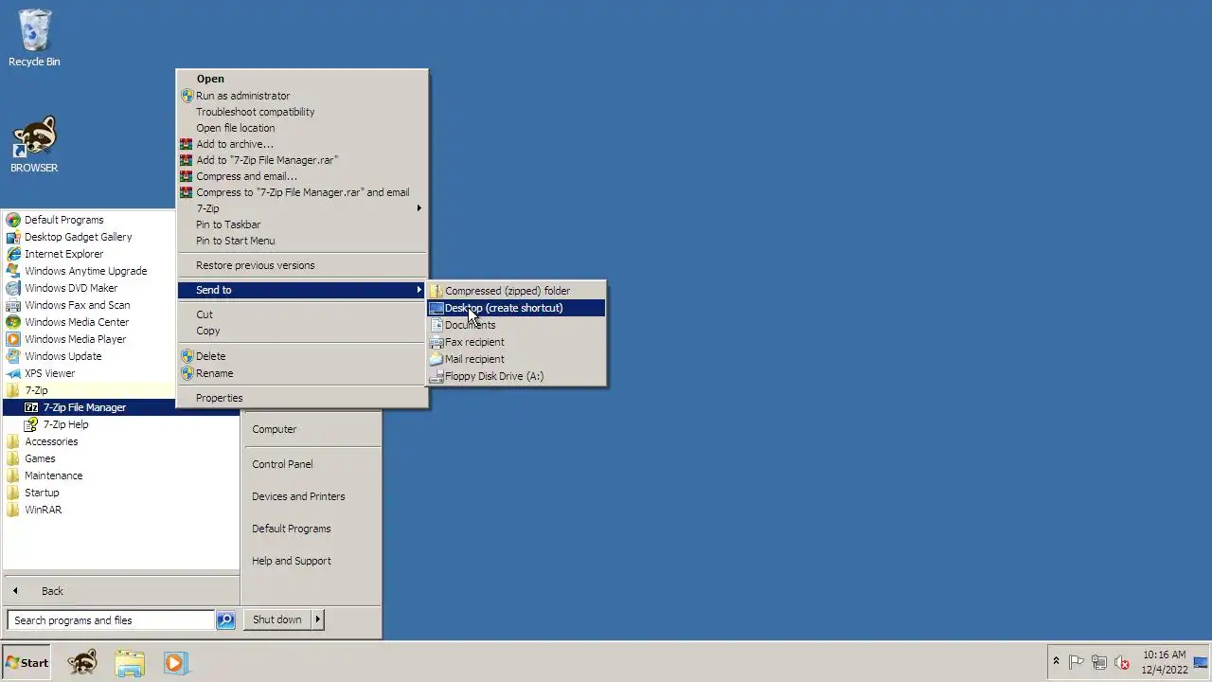Open Shut down options arrow
This screenshot has height=682, width=1212.
pyautogui.click(x=317, y=619)
